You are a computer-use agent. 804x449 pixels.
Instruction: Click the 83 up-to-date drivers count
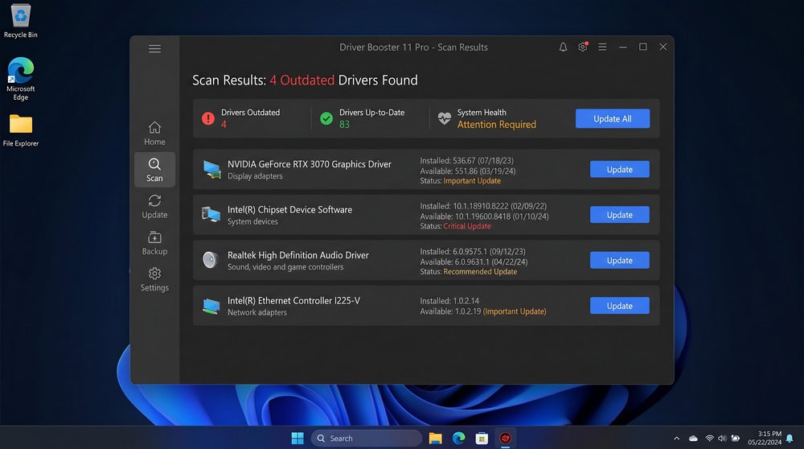coord(344,125)
